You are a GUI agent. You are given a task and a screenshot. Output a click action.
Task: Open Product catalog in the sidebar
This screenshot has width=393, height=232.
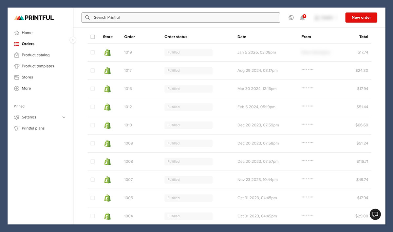(x=35, y=55)
